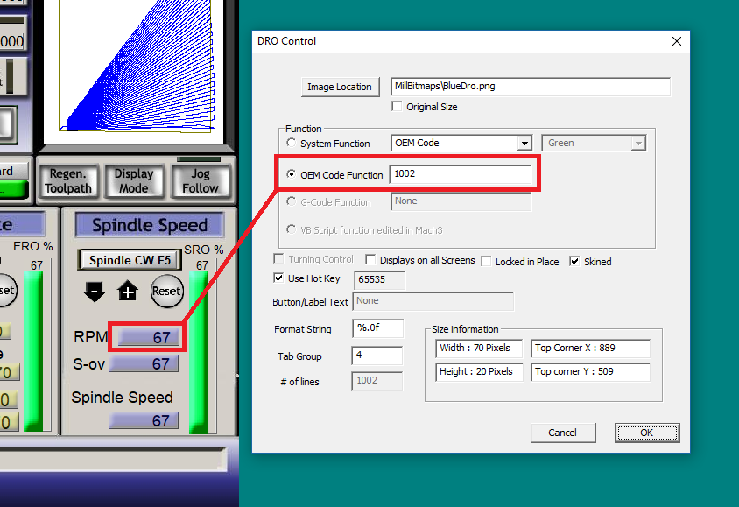Click the G-Code Function field showing None
The width and height of the screenshot is (739, 507).
(x=461, y=201)
